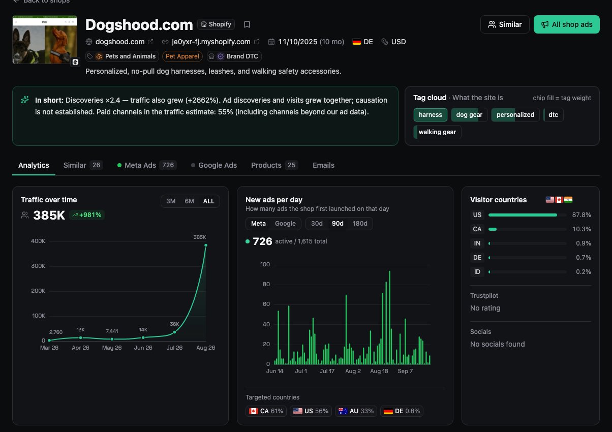The height and width of the screenshot is (432, 612).
Task: Click the 726 active ads count
Action: tap(262, 241)
